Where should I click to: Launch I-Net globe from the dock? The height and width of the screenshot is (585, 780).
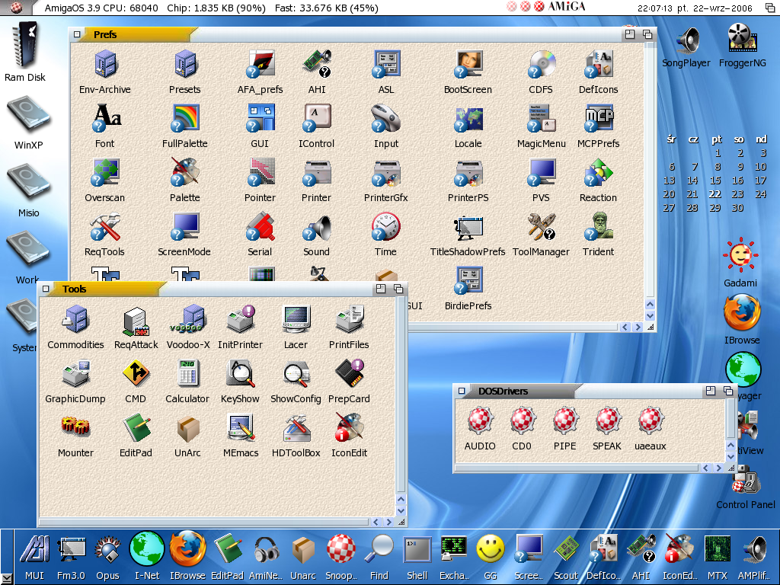click(147, 549)
